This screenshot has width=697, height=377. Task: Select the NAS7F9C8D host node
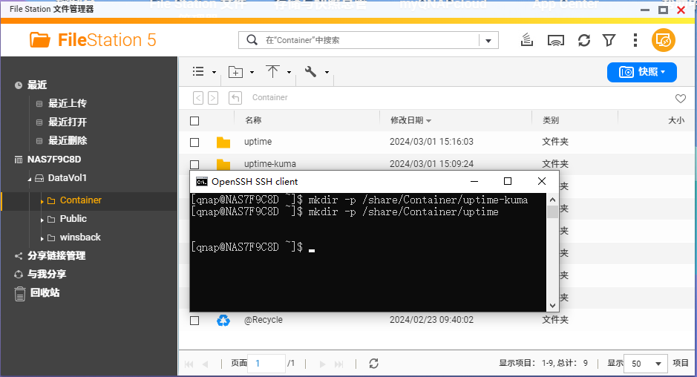tap(53, 159)
